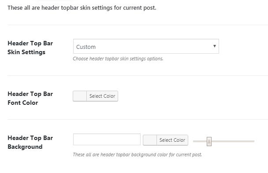The height and width of the screenshot is (173, 268).
Task: Click the Header Top Bar Font Color label
Action: coord(30,98)
